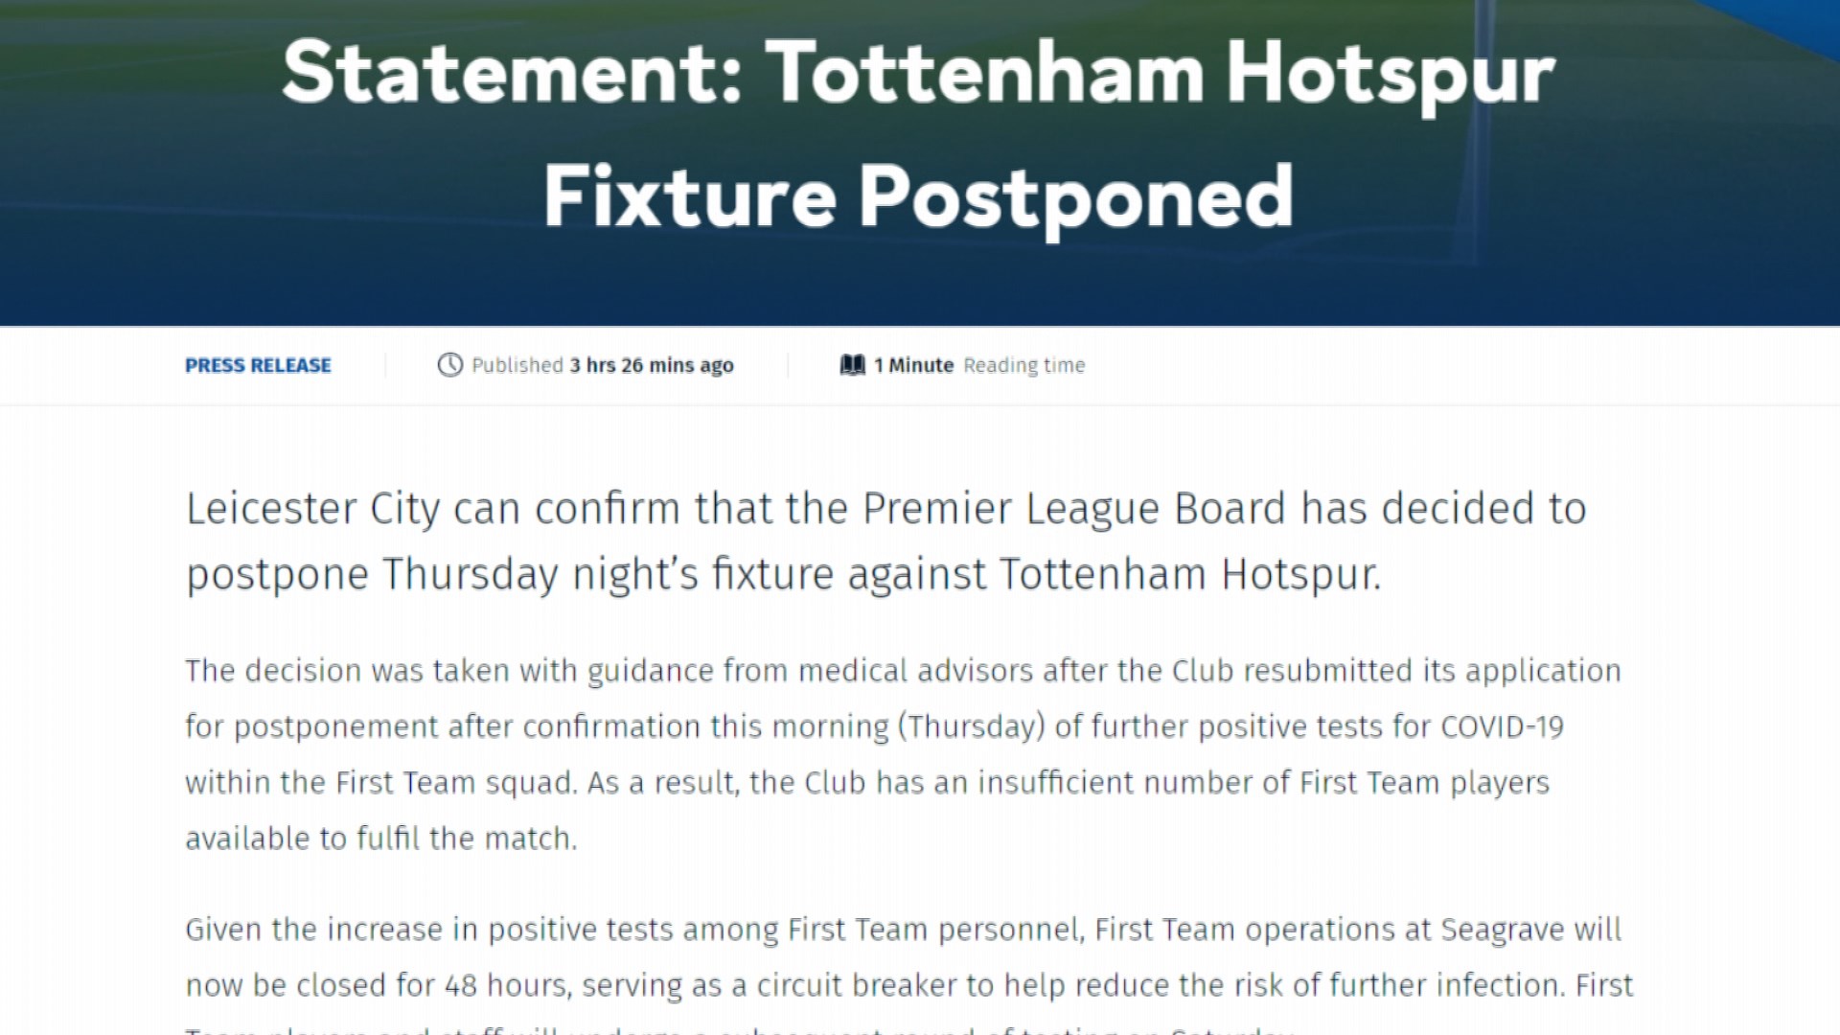Click 'Tottenham Hotspur.' at the lead paragraph's end

(x=1190, y=575)
